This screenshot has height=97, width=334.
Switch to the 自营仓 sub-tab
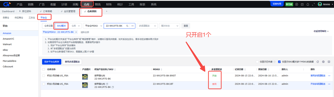click(x=6, y=18)
